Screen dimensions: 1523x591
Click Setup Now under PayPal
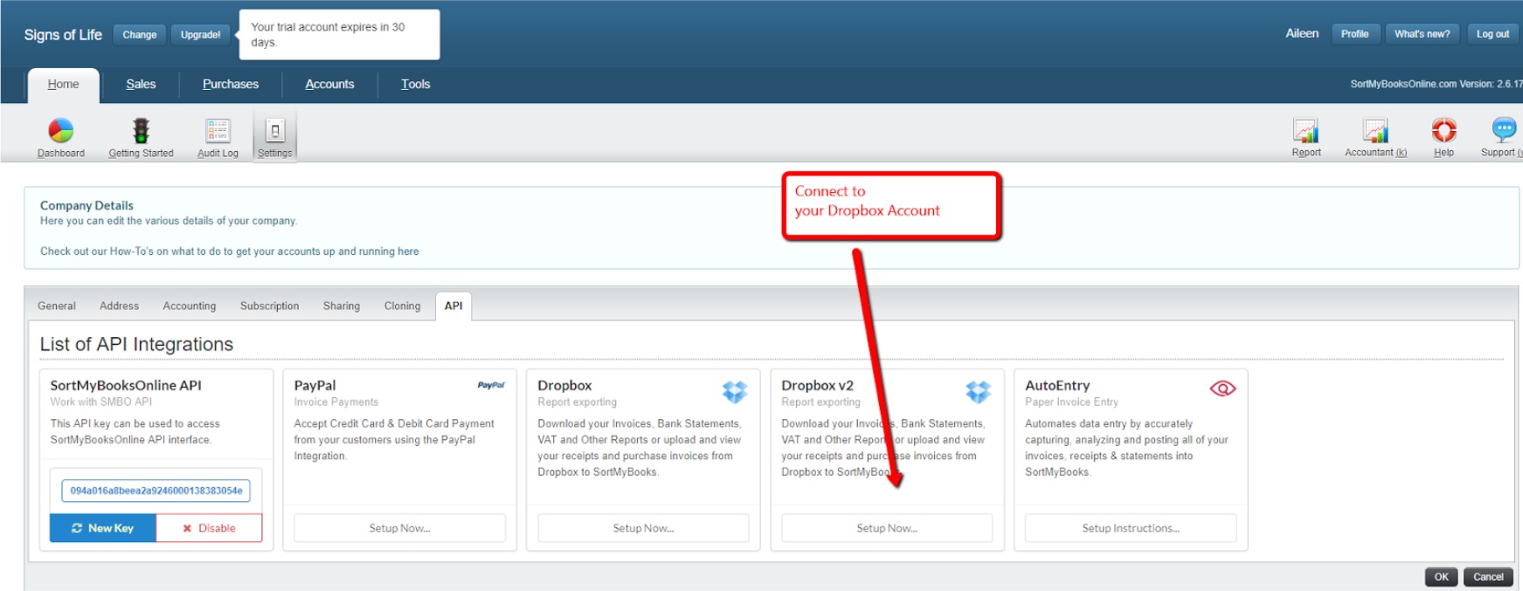click(x=399, y=528)
